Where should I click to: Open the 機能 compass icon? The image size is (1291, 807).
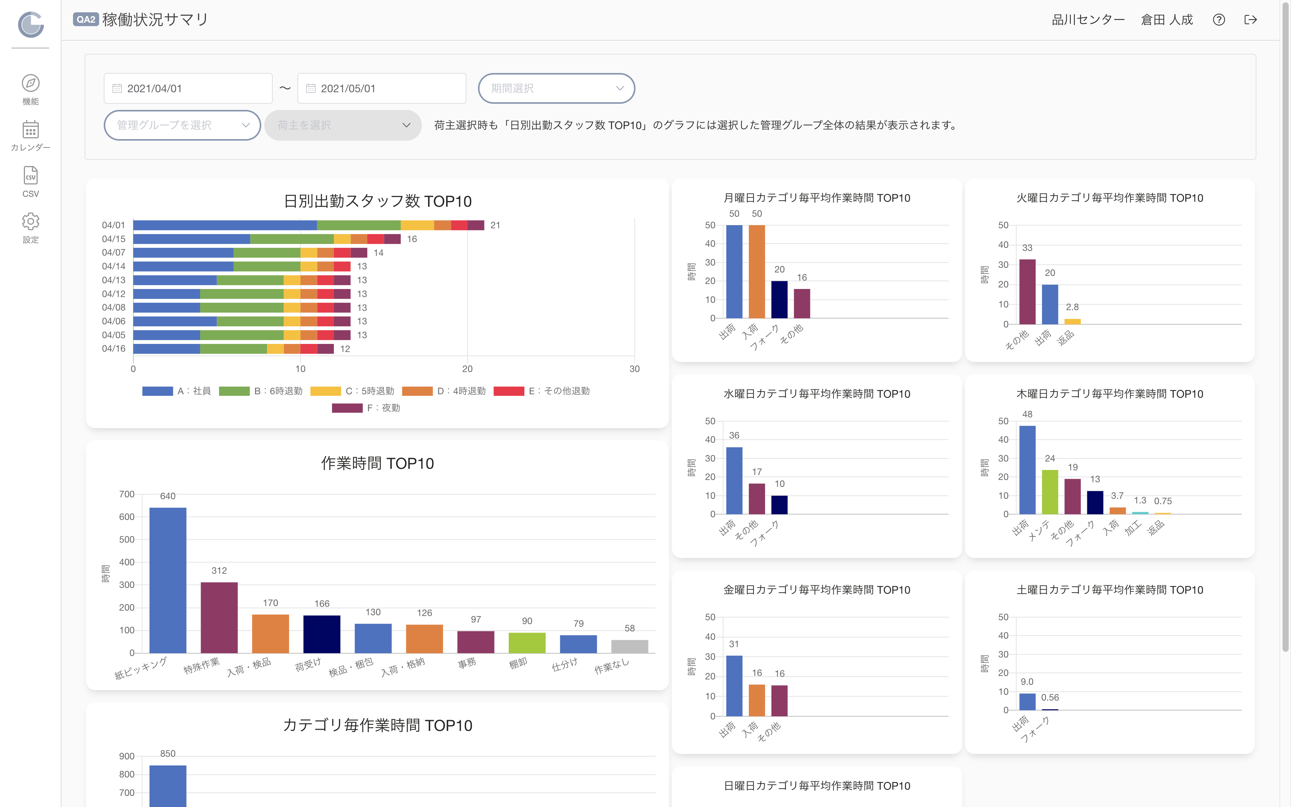[x=30, y=83]
